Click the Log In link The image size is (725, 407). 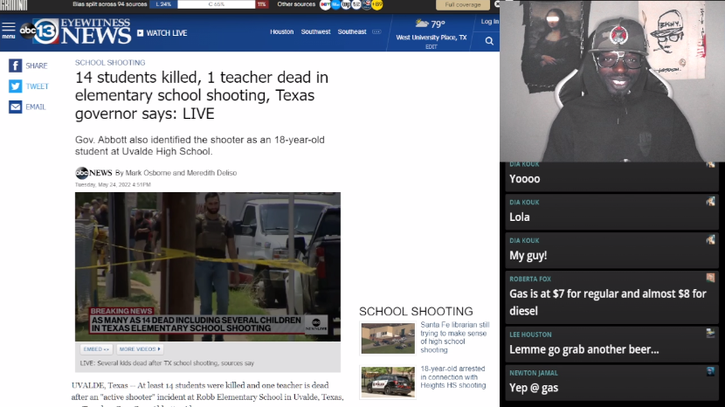490,22
